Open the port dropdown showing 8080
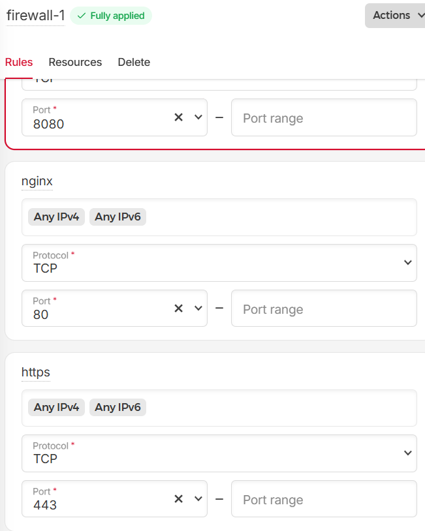The height and width of the screenshot is (531, 425). [x=198, y=117]
